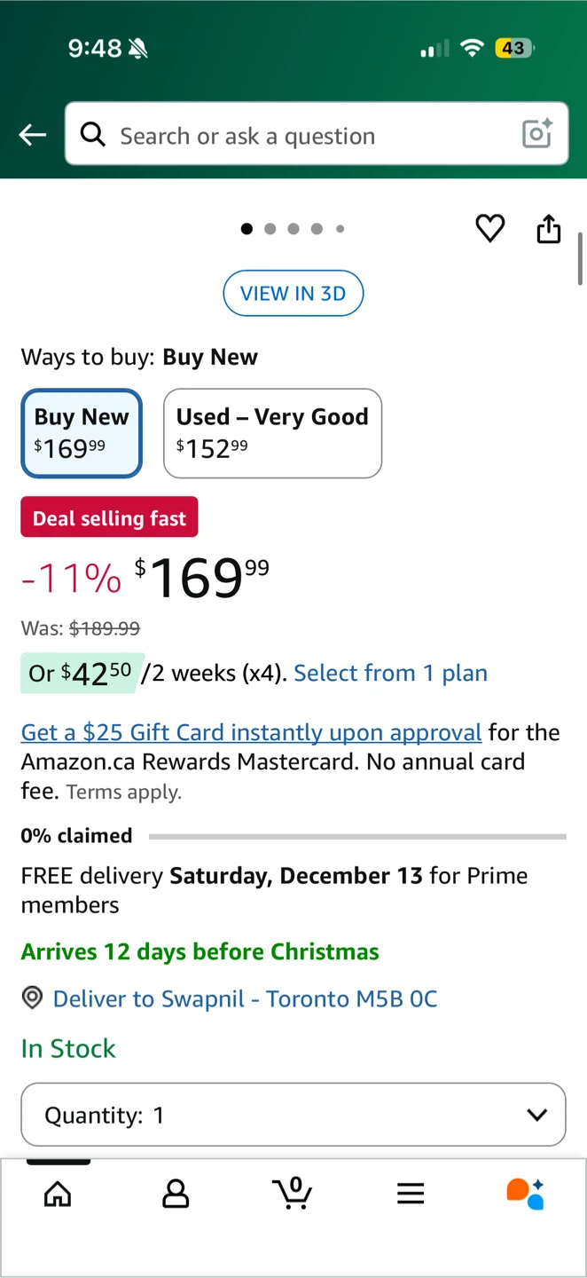Launch the Rufus AI assistant icon
Screen dimensions: 587x1278
pos(525,1194)
